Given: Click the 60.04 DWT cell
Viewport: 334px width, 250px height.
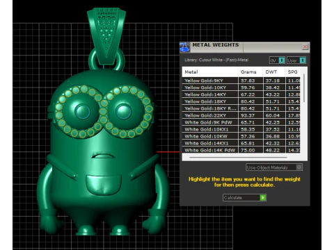Looking at the screenshot, I should tap(274, 115).
